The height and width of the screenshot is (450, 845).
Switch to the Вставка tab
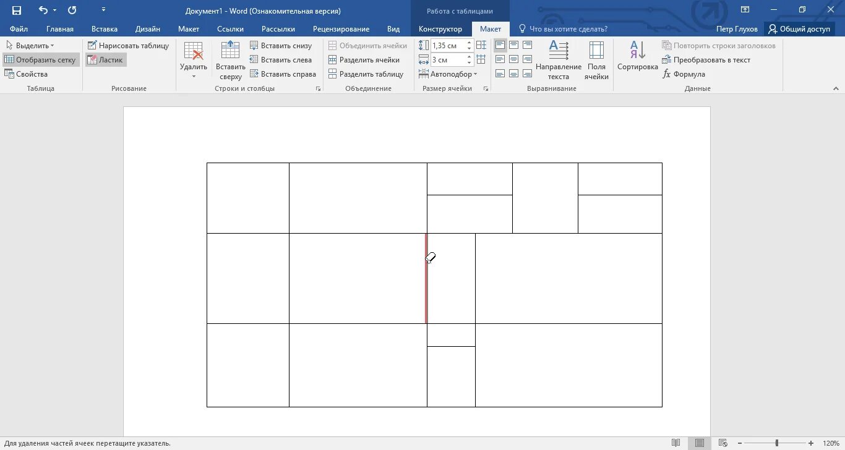click(105, 29)
